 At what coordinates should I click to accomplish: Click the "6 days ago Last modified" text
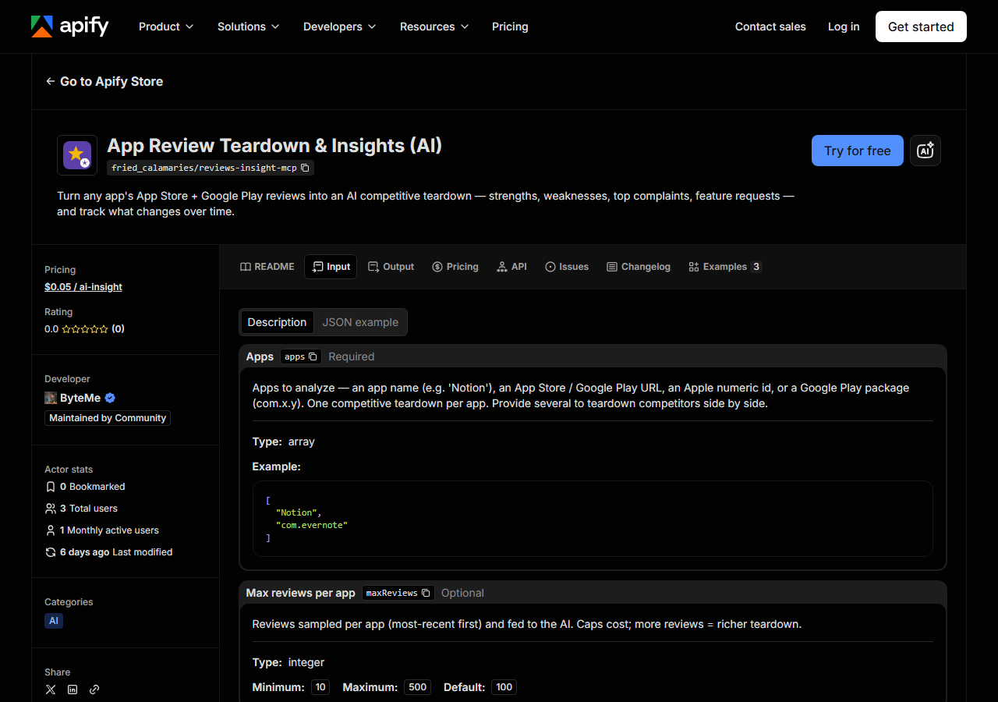[x=116, y=552]
